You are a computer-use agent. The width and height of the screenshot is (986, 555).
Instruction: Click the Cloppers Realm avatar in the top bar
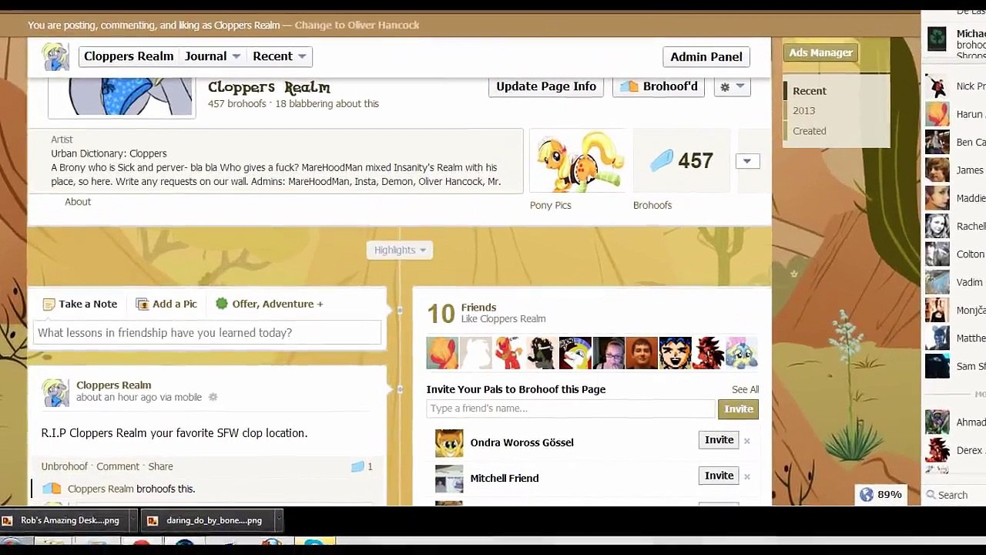tap(55, 56)
